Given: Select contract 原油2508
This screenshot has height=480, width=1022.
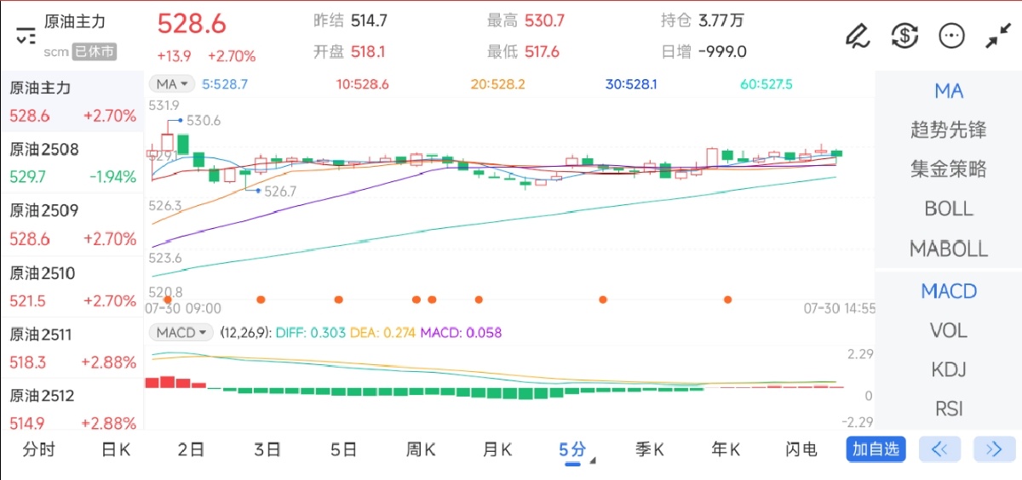Looking at the screenshot, I should [72, 163].
